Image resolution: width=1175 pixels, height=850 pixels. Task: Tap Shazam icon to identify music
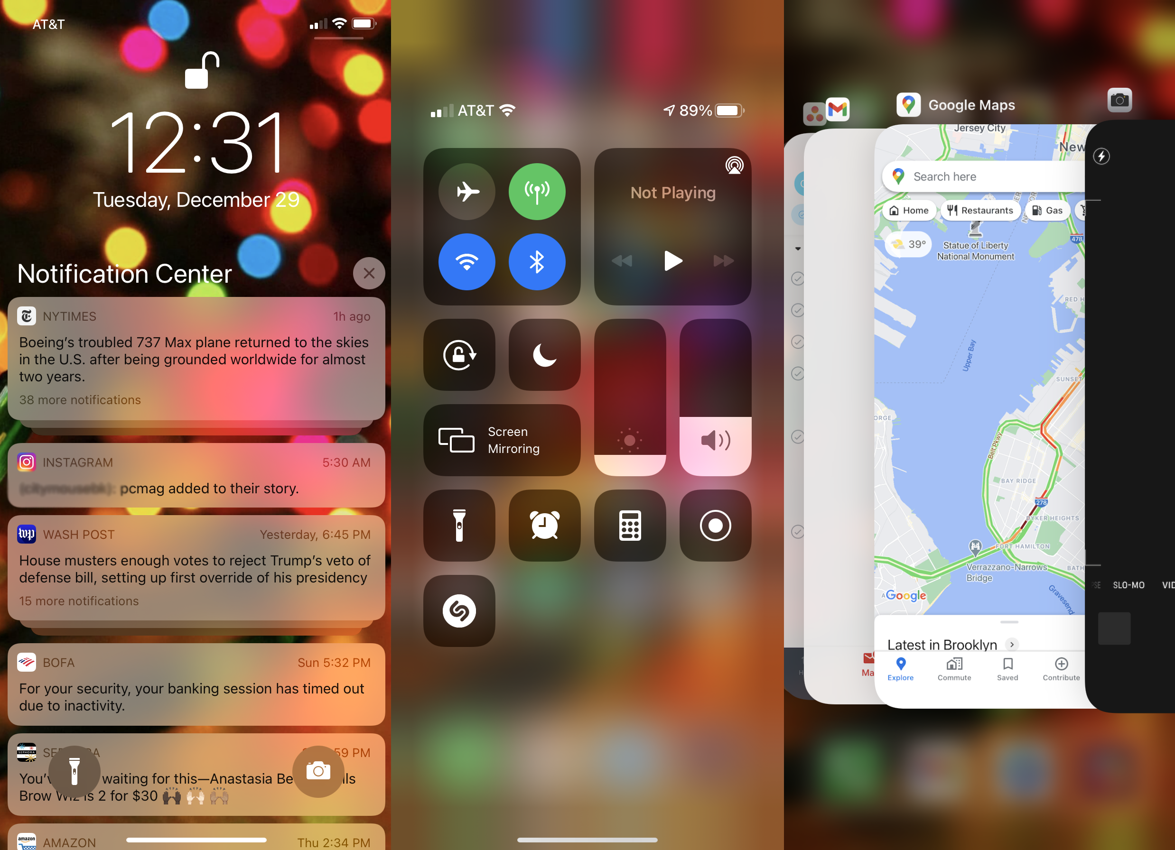(460, 609)
